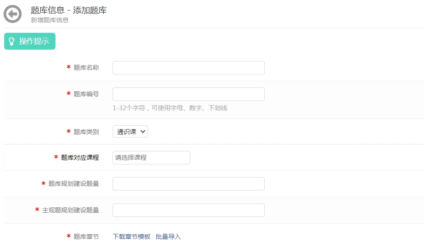Click the 主观题规划建设题量 label
Viewport: 424px width, 246px height.
tap(71, 210)
